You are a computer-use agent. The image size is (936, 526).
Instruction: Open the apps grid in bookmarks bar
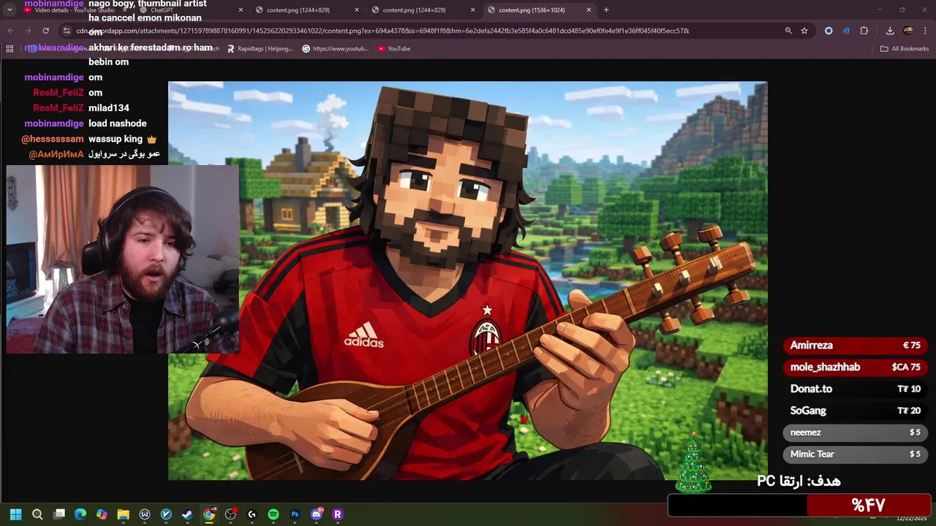point(10,48)
